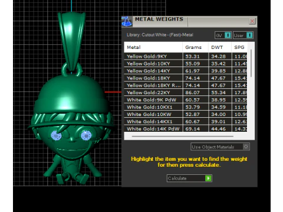
Task: Click the 53.31 grams value
Action: click(x=192, y=57)
